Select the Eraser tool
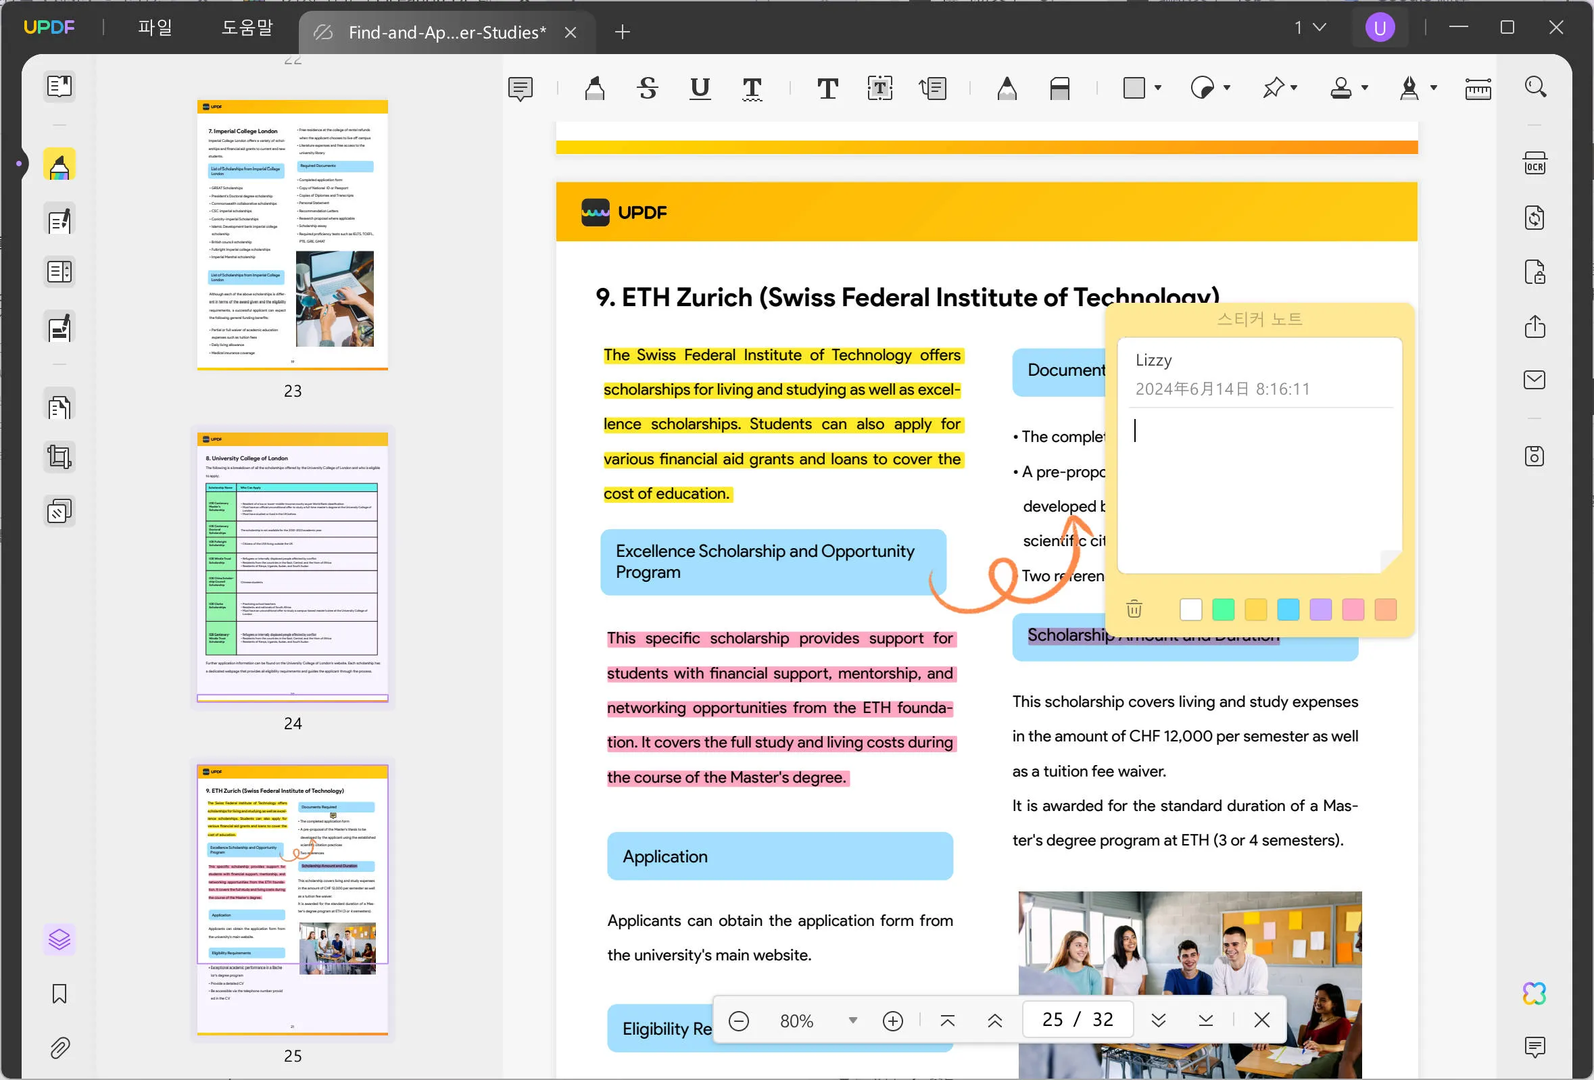 tap(1060, 89)
